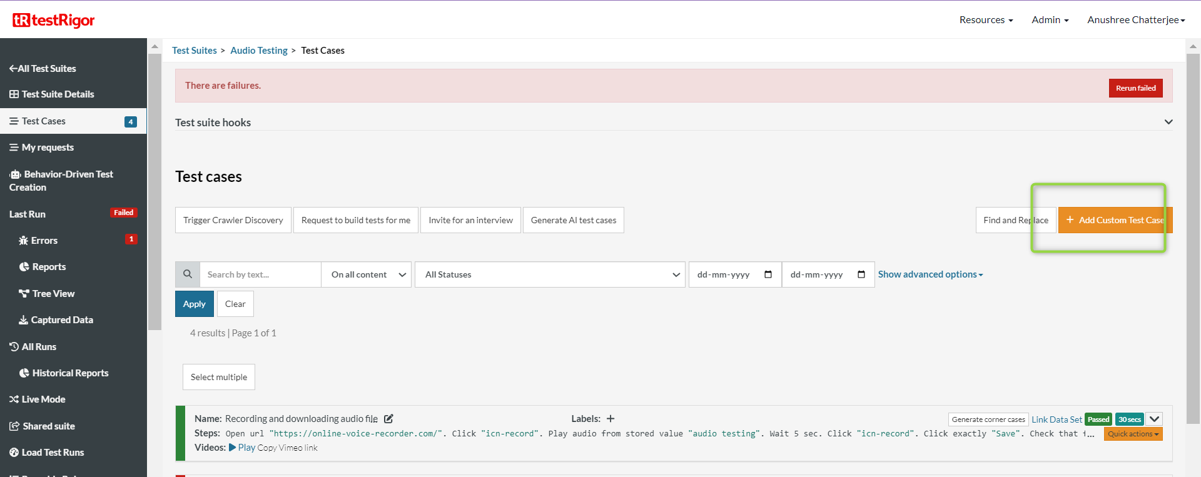Open the On all content dropdown

pos(367,274)
